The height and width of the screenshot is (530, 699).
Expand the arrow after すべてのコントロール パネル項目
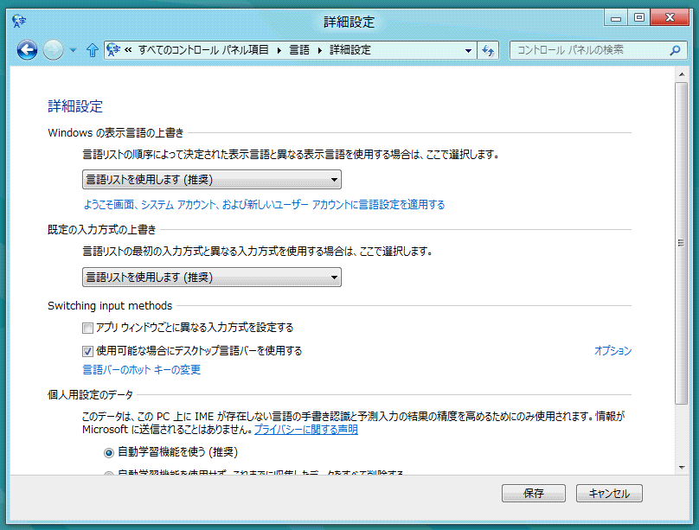tap(279, 50)
